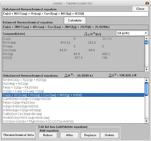
Task: Click Cu+2(aq) compound row
Action: [74, 50]
